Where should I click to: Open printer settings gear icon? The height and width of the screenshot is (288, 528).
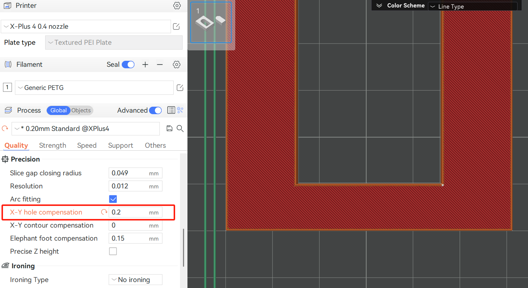[x=177, y=6]
